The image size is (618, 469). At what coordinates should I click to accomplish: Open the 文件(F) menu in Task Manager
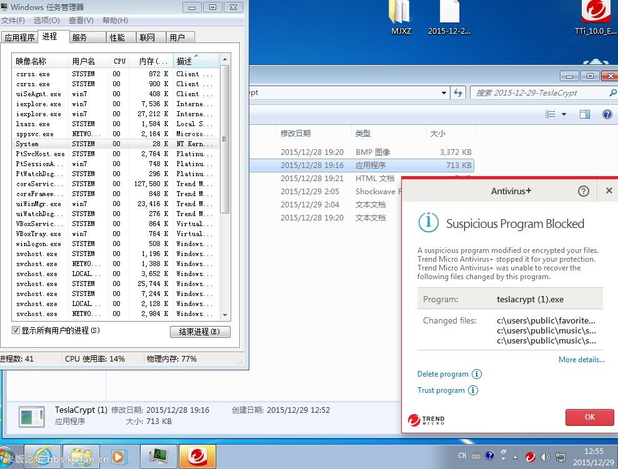click(x=12, y=21)
